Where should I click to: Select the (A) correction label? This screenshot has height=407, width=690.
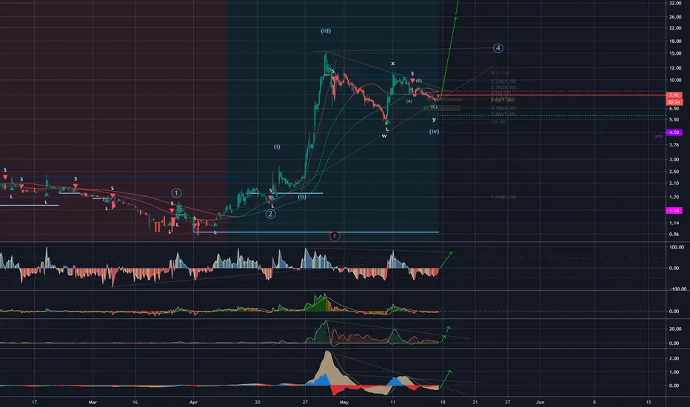click(x=409, y=101)
